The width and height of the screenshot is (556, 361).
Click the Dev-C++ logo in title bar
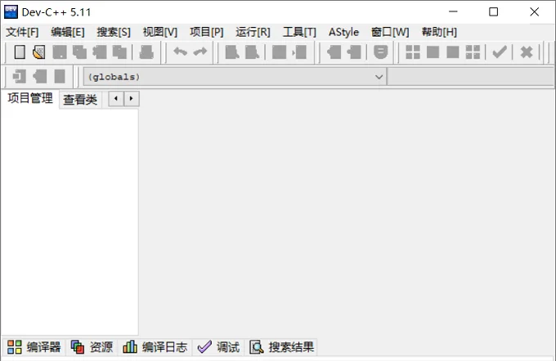coord(11,12)
